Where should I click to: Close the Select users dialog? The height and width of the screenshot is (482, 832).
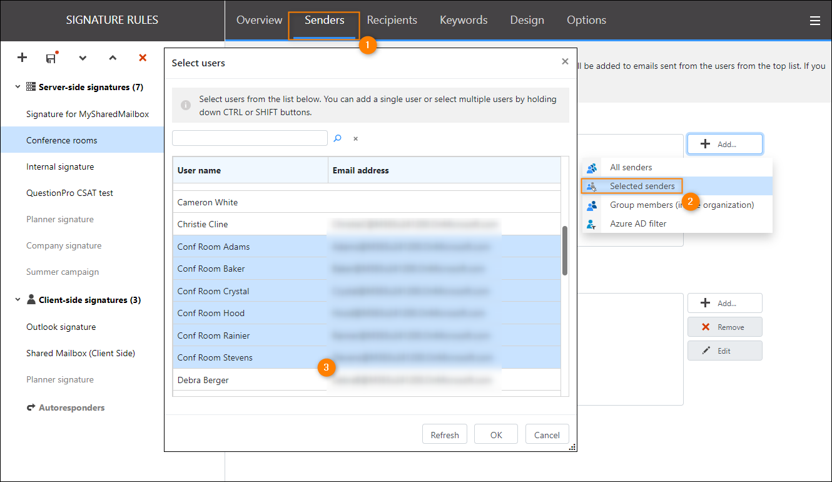click(565, 61)
